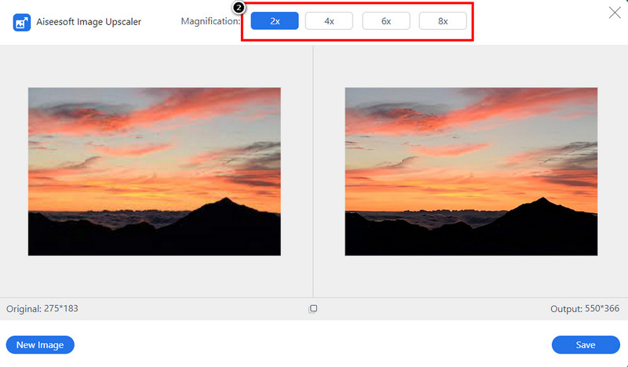Click the New Image button
Viewport: 628px width, 367px height.
tap(40, 344)
